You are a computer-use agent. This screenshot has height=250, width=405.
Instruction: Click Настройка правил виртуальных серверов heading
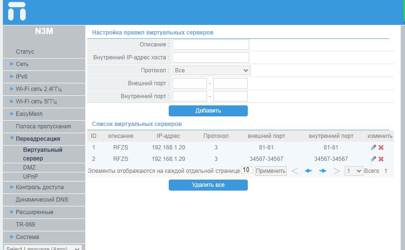[x=152, y=33]
